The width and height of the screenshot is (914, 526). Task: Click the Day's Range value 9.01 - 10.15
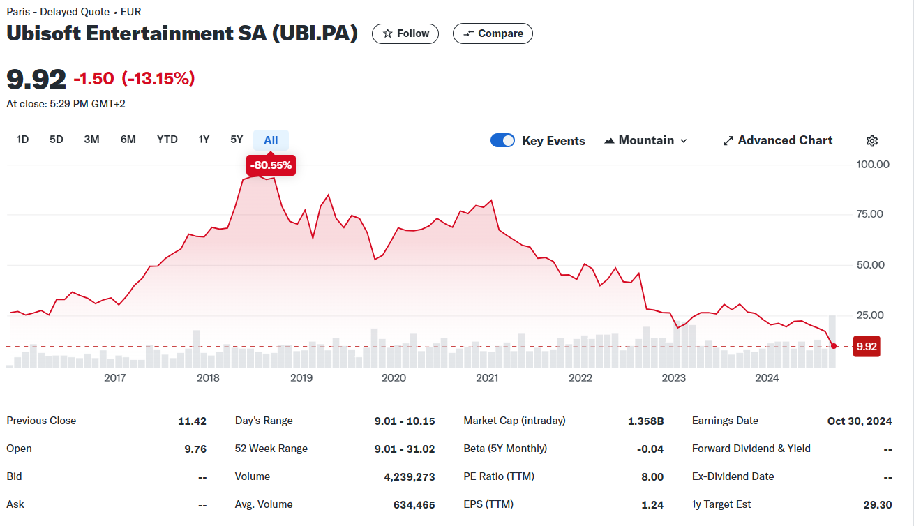click(405, 421)
